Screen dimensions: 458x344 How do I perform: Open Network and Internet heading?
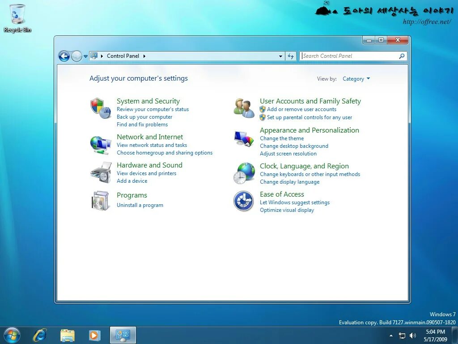click(150, 137)
